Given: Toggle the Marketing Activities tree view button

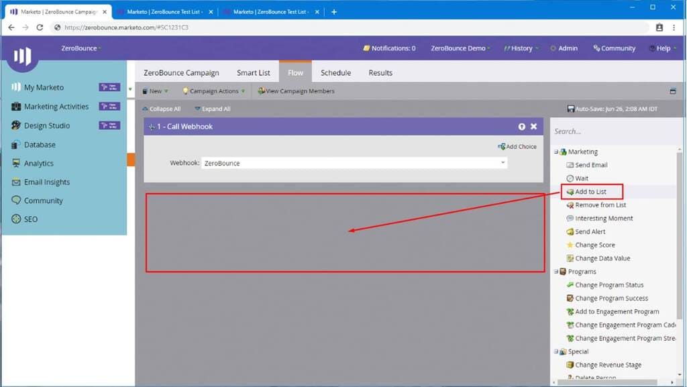Looking at the screenshot, I should pos(109,107).
